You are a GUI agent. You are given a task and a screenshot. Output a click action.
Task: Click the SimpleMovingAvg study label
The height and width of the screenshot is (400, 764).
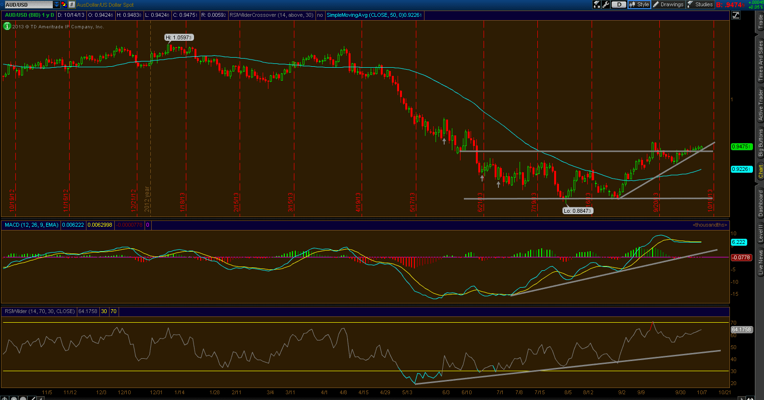coord(374,15)
